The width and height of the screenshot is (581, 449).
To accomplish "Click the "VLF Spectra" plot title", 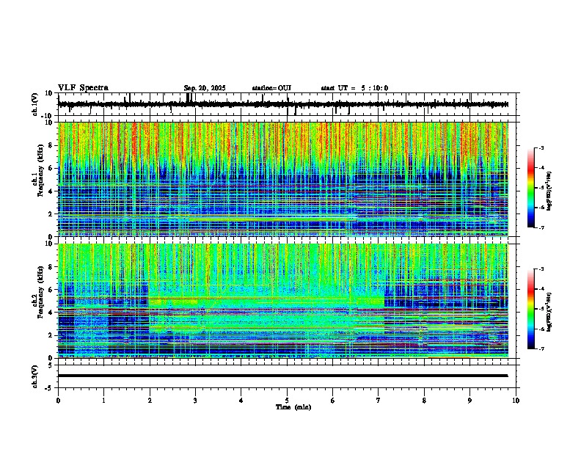I will click(83, 88).
